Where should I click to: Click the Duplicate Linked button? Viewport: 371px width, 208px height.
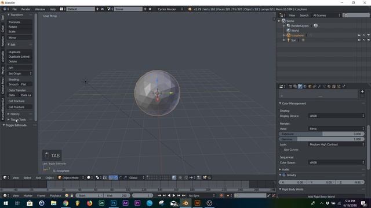pyautogui.click(x=20, y=57)
